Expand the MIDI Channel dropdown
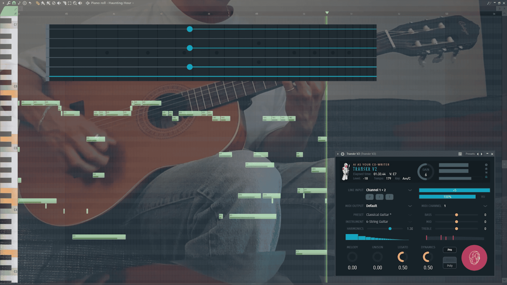Image resolution: width=507 pixels, height=285 pixels. (x=485, y=206)
